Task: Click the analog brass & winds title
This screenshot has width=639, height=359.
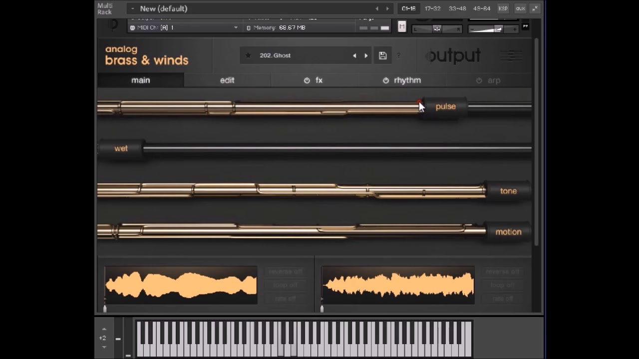Action: point(147,55)
